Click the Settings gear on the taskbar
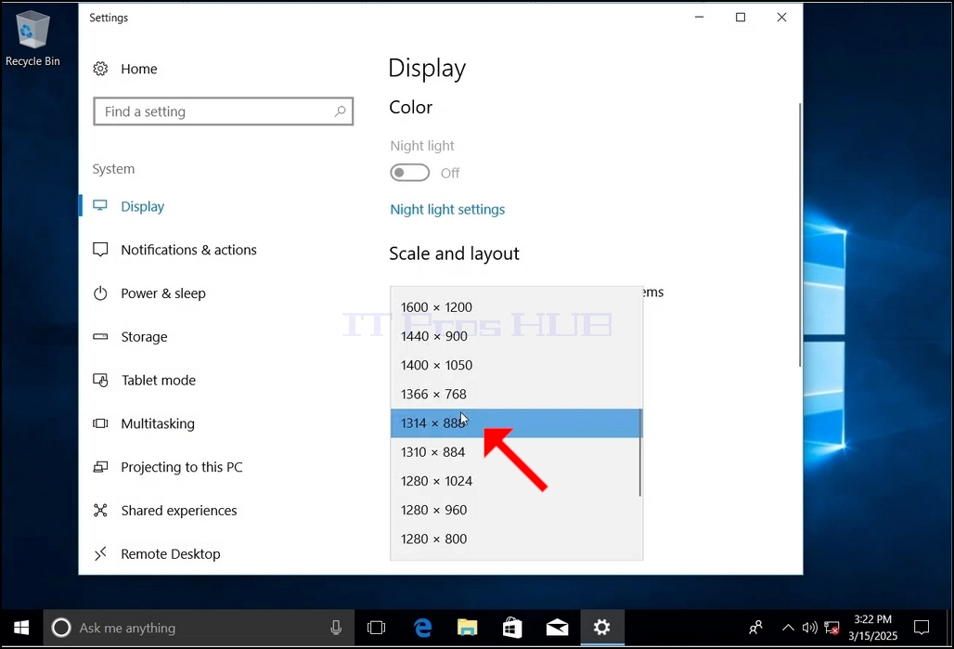The image size is (954, 649). [x=601, y=628]
